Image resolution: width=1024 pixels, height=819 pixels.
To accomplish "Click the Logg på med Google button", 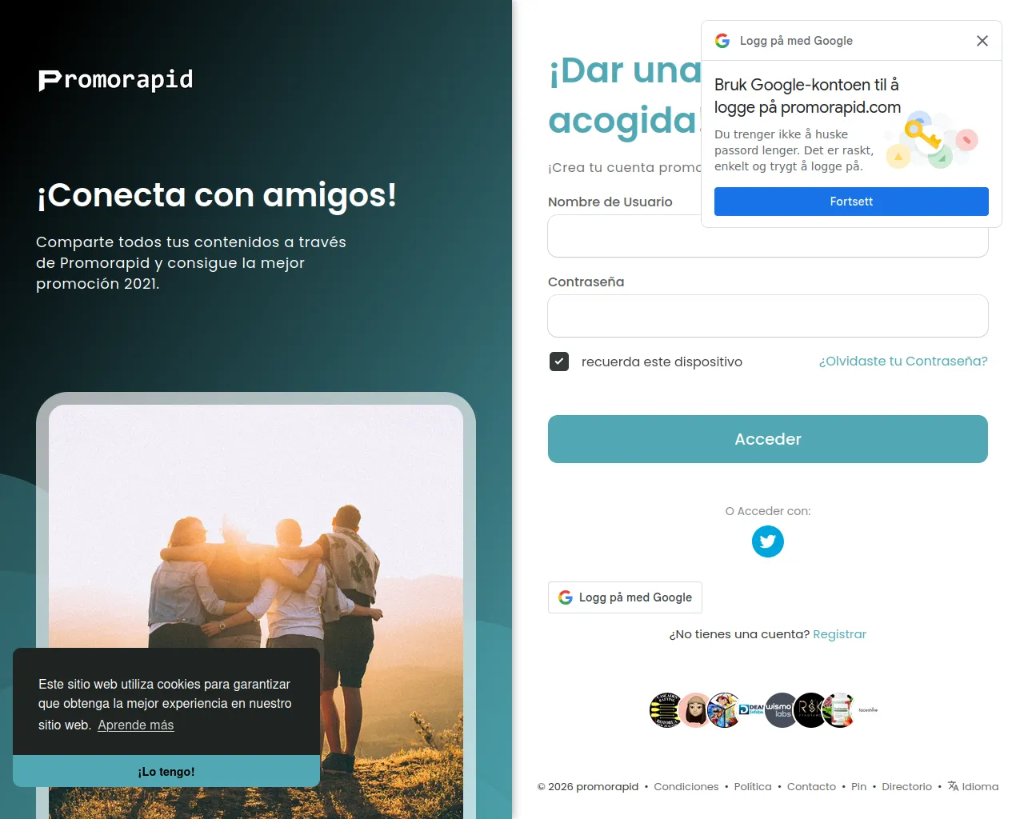I will point(625,597).
